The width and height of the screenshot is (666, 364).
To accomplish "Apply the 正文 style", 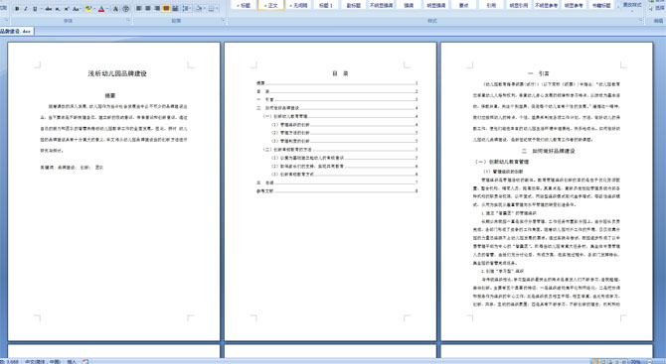I will [270, 6].
